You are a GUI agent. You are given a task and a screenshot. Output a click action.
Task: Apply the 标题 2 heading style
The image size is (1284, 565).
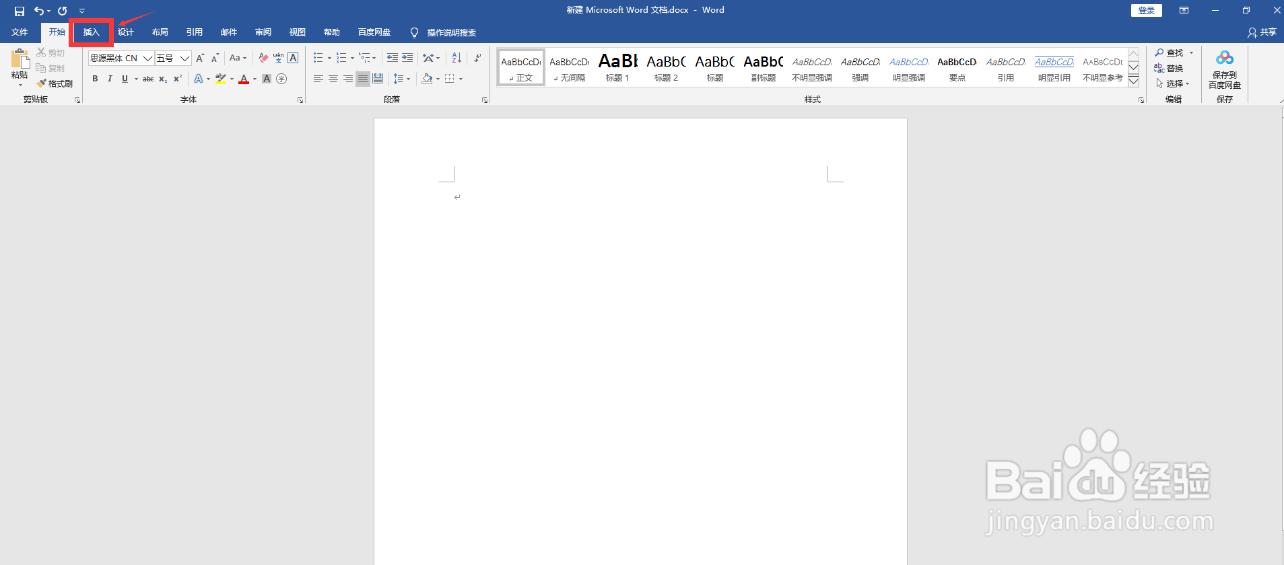click(x=666, y=67)
